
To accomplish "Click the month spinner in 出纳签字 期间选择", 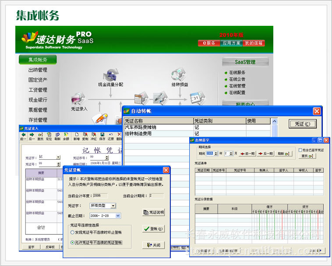I will (231, 154).
